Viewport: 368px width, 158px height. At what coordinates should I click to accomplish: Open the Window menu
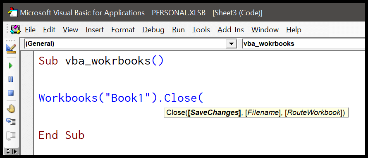click(x=265, y=30)
